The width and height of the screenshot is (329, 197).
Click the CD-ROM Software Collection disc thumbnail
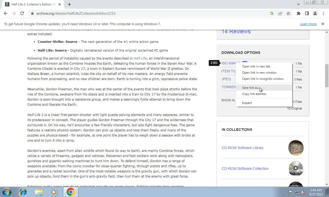[x=296, y=169]
